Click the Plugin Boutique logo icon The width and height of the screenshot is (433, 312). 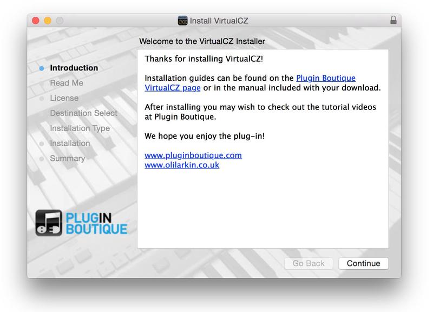pyautogui.click(x=49, y=223)
